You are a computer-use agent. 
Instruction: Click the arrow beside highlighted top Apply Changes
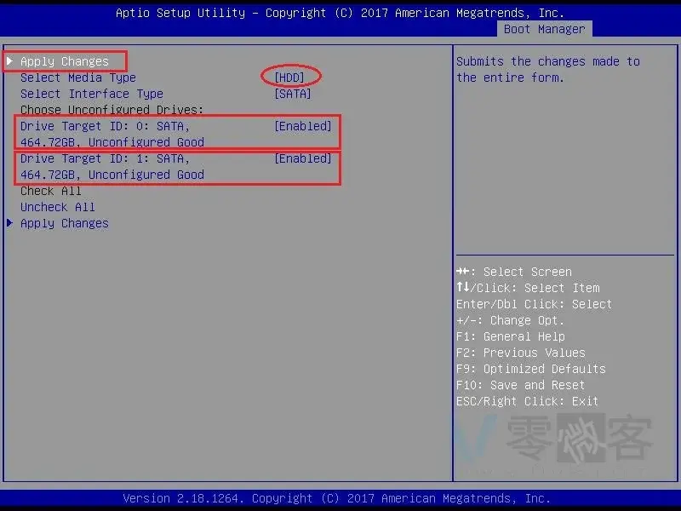[10, 61]
